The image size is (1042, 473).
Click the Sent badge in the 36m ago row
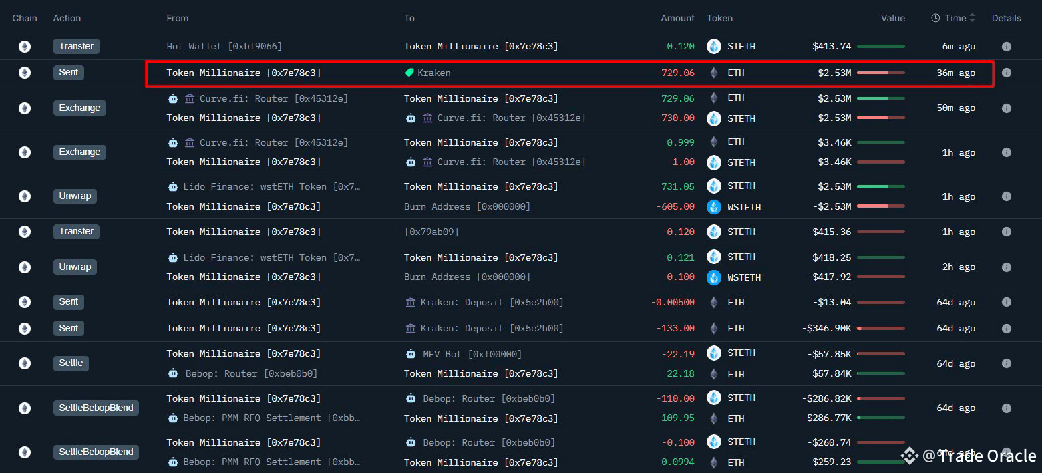[x=69, y=73]
